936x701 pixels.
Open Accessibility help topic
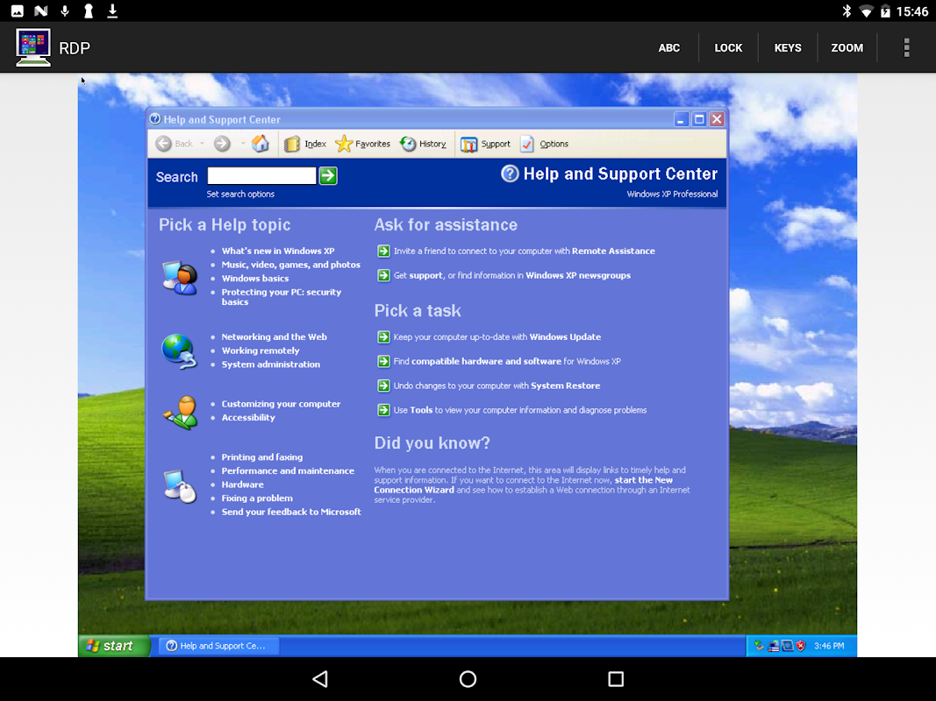tap(248, 417)
